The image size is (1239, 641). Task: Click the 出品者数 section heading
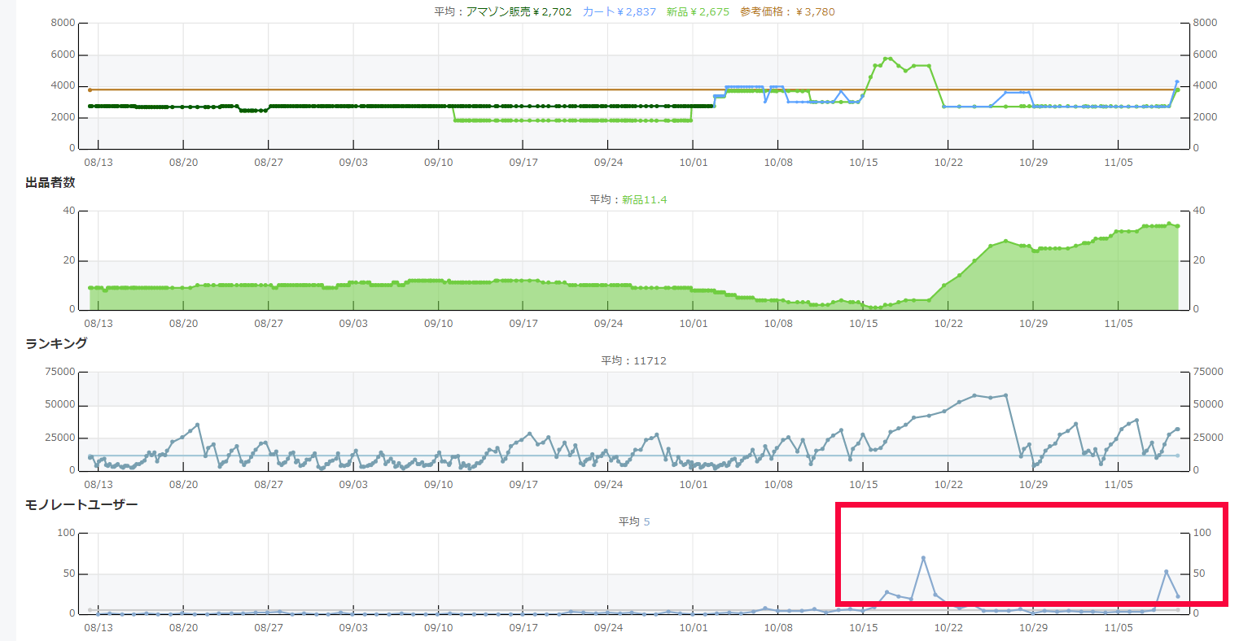coord(50,183)
